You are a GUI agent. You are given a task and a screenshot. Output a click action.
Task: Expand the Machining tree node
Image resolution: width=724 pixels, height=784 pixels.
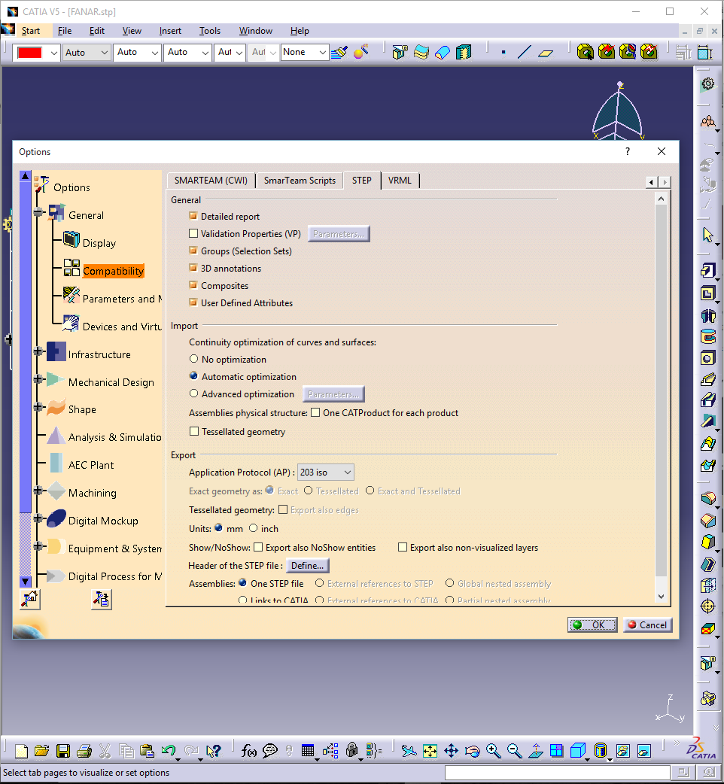coord(38,491)
